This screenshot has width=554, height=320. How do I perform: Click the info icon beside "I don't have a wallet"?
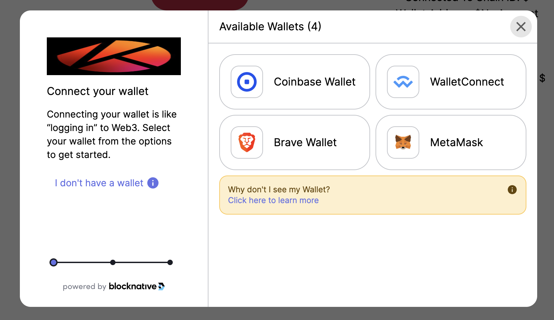click(x=153, y=183)
